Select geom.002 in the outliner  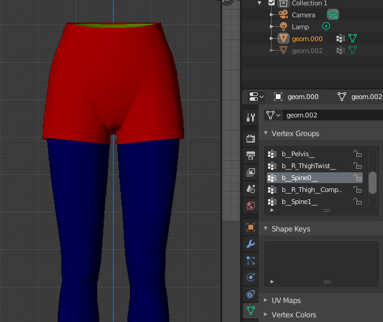[x=307, y=51]
